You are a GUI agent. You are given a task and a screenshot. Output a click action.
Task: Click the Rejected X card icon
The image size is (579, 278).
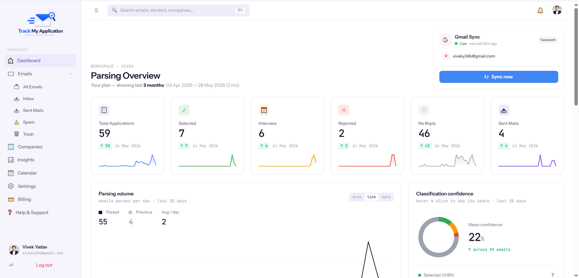pyautogui.click(x=344, y=110)
